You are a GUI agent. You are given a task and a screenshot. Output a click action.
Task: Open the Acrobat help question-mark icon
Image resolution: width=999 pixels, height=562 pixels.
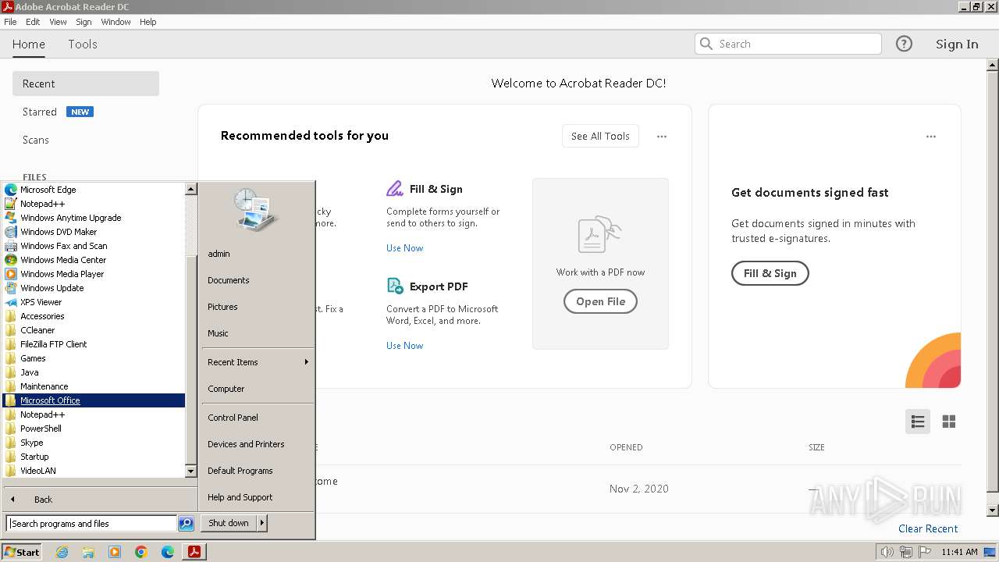[x=904, y=44]
